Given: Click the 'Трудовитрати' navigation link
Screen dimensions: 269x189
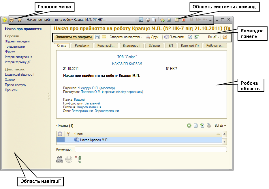Looking at the screenshot, I should click(x=15, y=46).
